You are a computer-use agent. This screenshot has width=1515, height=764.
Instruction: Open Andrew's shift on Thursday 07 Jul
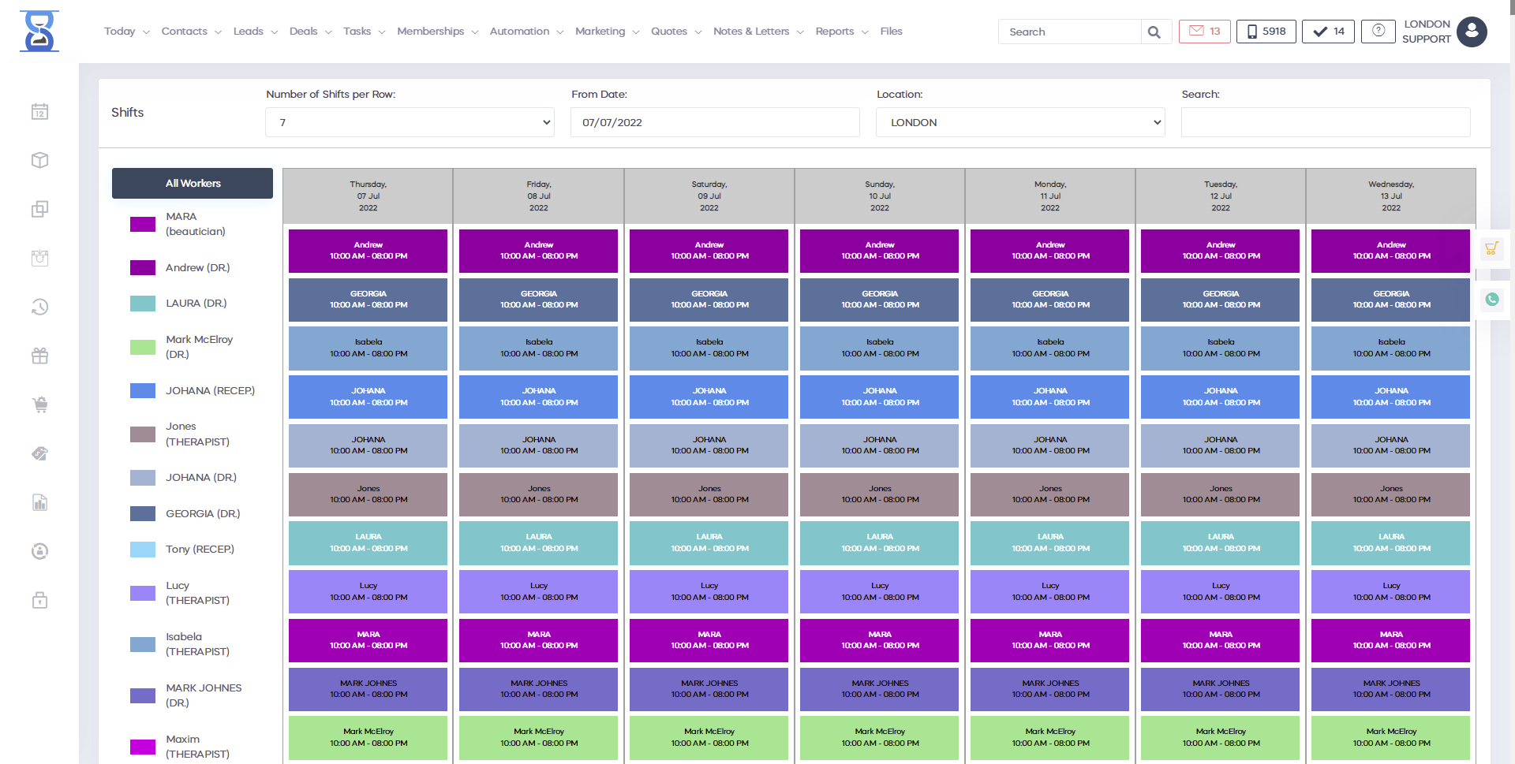368,251
